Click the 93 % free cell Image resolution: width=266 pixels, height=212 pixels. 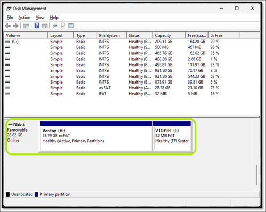[x=215, y=47]
